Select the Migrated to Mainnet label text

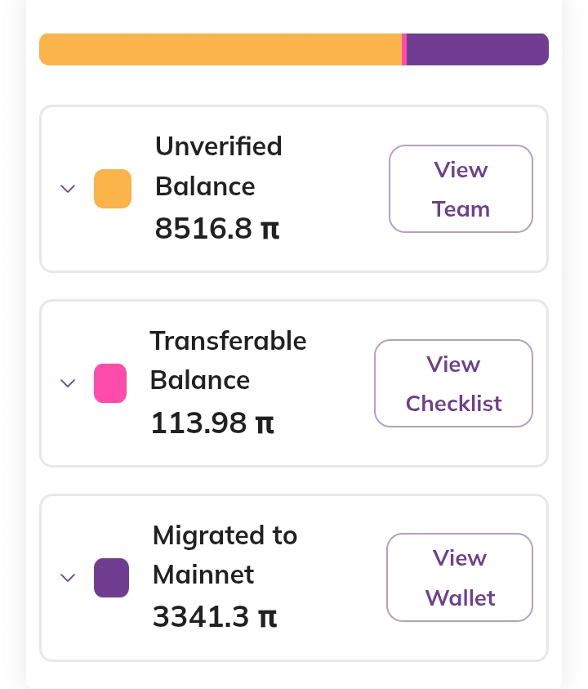pos(225,555)
